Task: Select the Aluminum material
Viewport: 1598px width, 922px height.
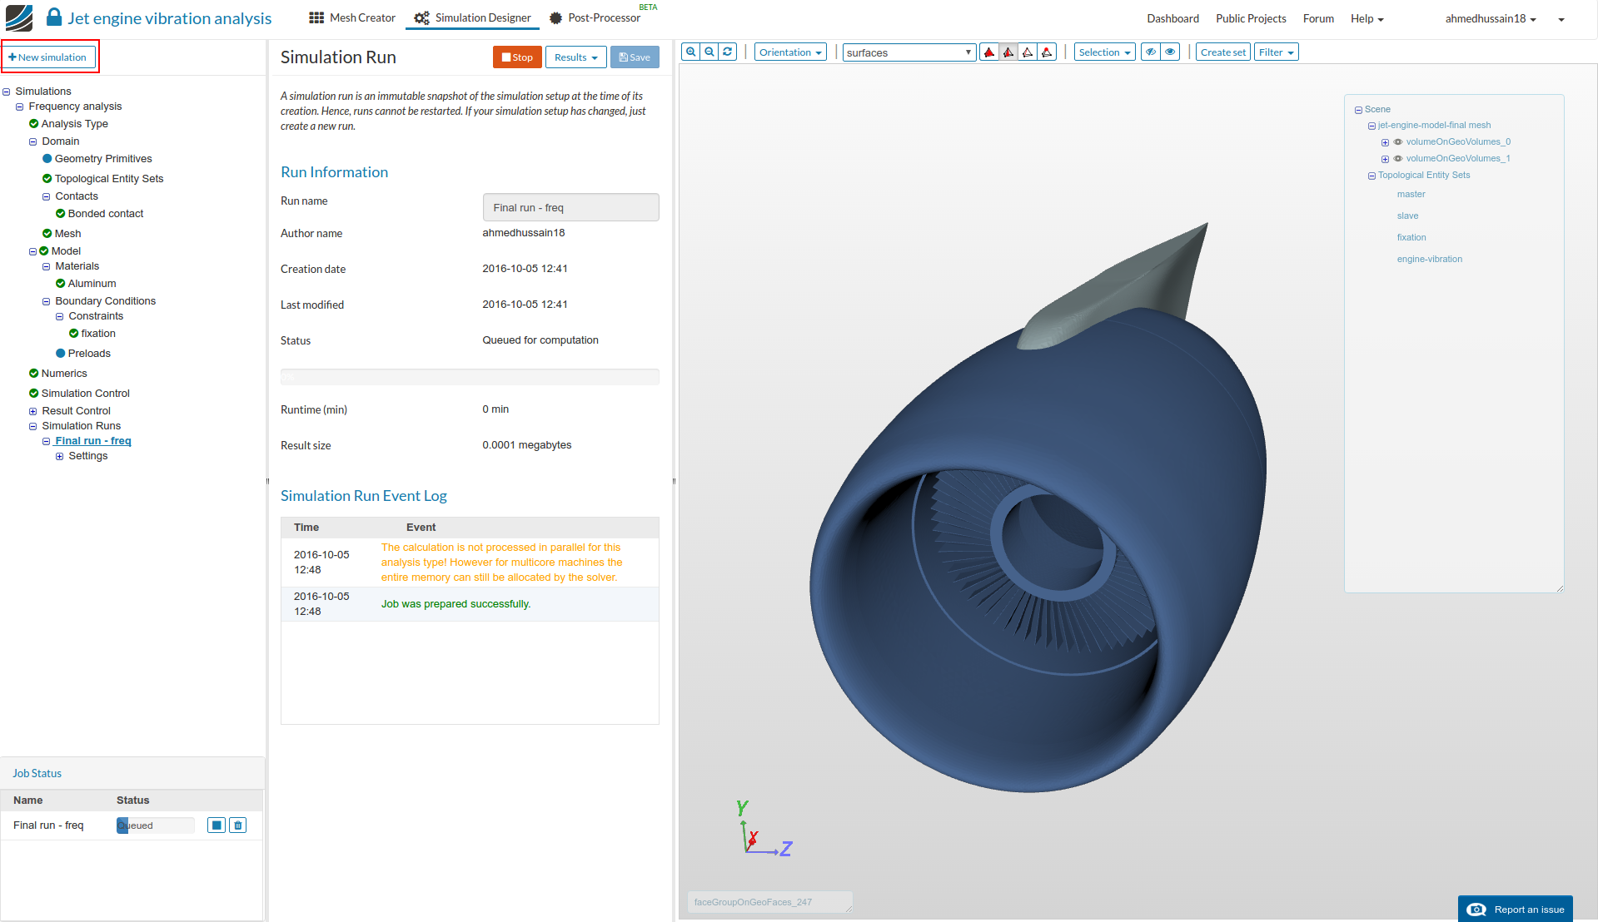Action: click(92, 284)
